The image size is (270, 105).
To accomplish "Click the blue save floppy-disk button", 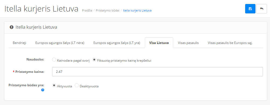I will [250, 9].
